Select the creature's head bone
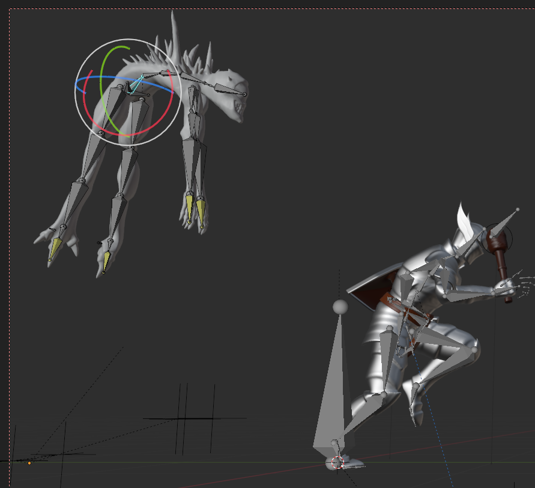Viewport: 535px width, 488px height. [x=229, y=89]
